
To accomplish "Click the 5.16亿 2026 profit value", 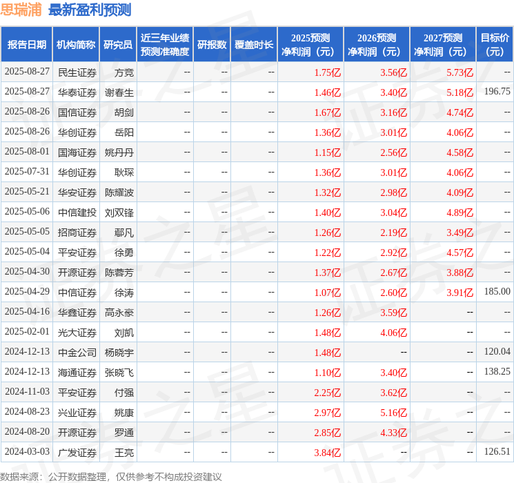I will (394, 413).
